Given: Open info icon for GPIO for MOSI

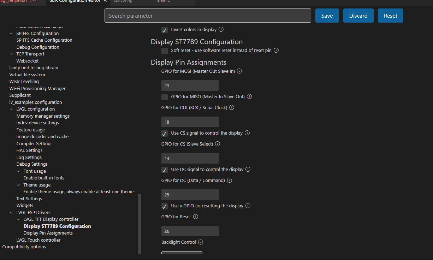Looking at the screenshot, I should (239, 71).
